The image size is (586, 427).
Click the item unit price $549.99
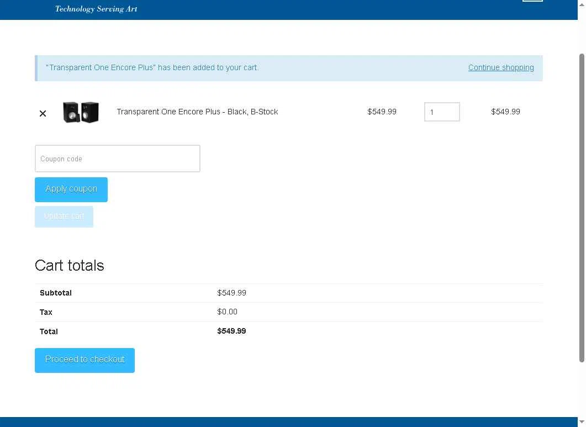point(382,112)
